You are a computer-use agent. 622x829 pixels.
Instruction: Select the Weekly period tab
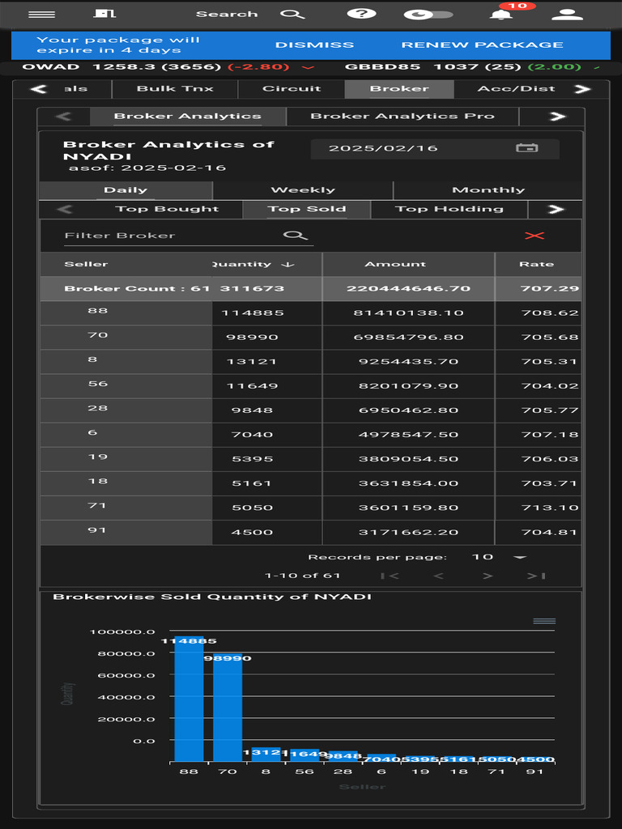[x=303, y=190]
